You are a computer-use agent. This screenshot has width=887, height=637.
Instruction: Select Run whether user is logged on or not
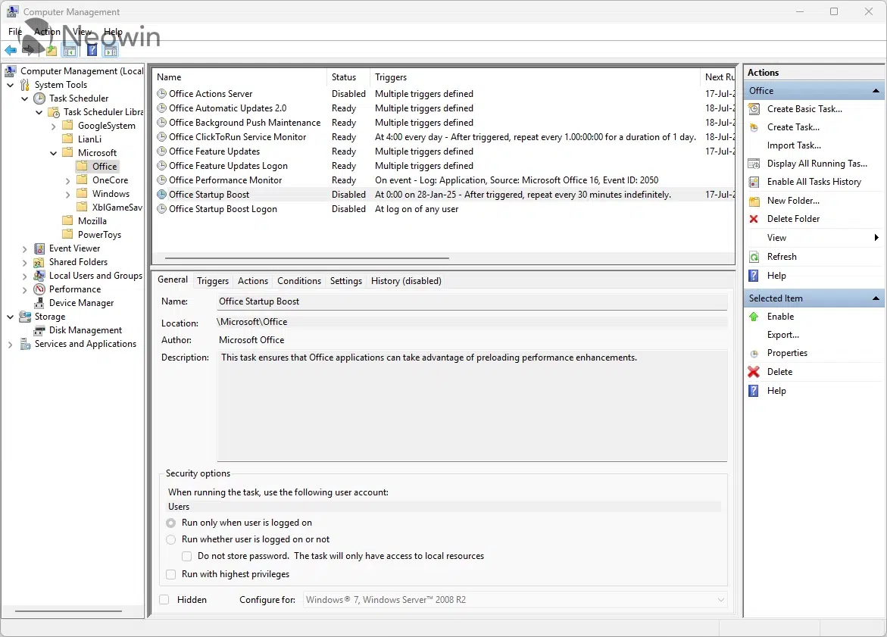[x=171, y=540]
